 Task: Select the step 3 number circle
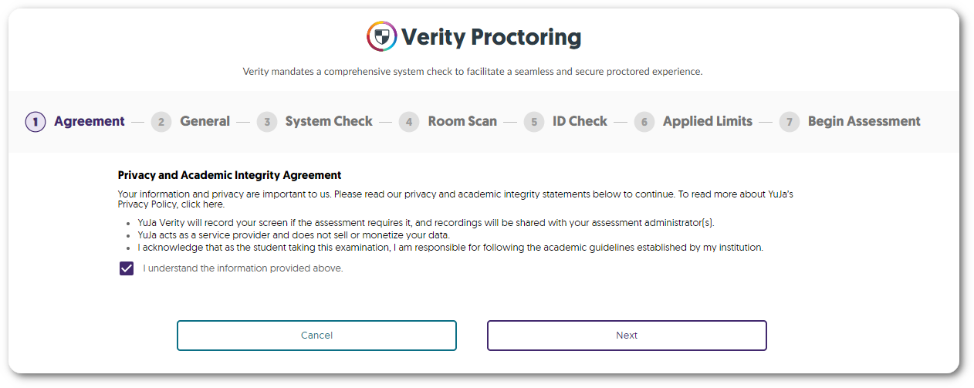click(267, 122)
